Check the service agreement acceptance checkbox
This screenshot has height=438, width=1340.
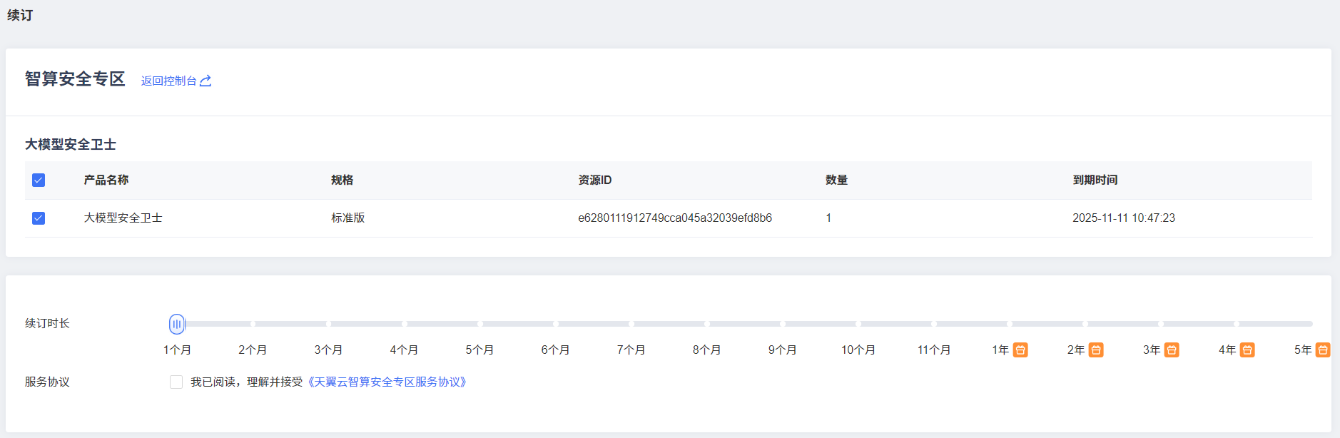click(176, 382)
